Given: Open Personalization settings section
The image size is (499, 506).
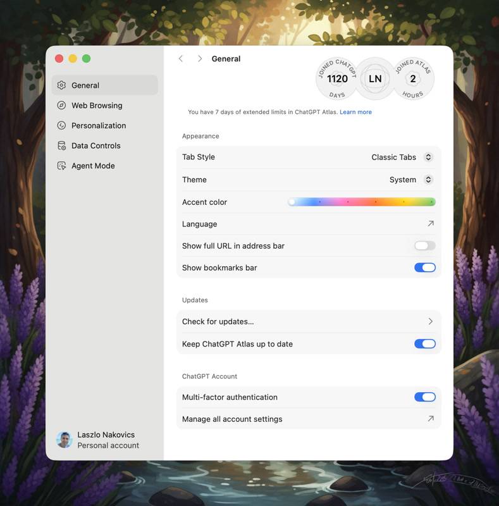Looking at the screenshot, I should tap(105, 125).
